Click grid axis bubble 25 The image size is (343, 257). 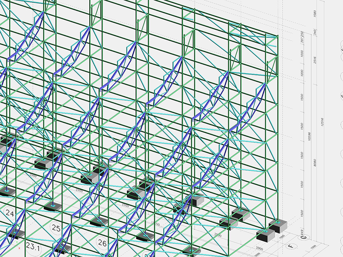point(56,228)
